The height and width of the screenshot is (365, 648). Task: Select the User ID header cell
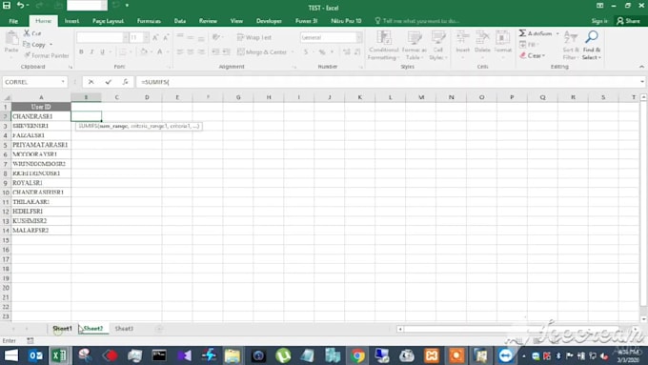click(41, 107)
